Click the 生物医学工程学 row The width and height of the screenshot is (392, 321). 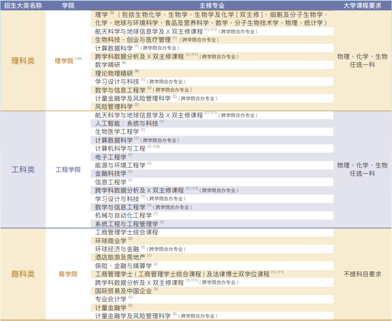coord(212,132)
